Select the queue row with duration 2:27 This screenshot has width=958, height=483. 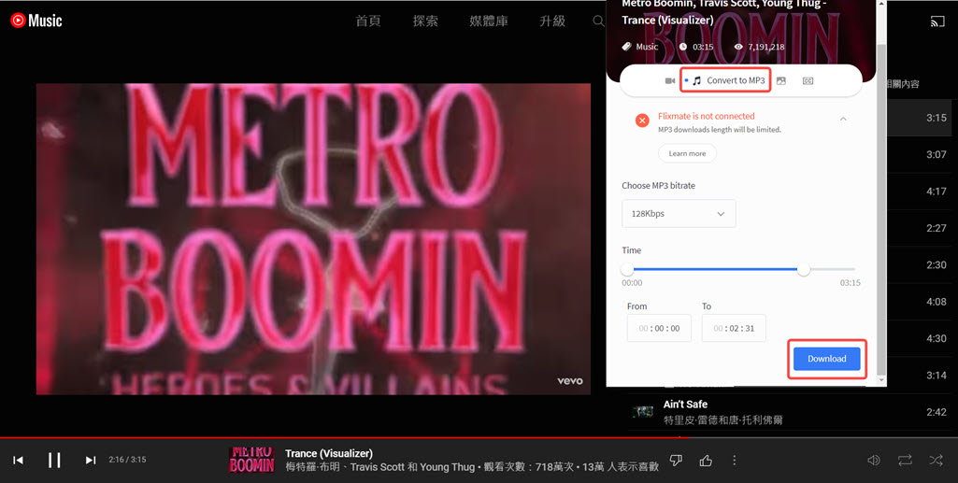(x=919, y=228)
